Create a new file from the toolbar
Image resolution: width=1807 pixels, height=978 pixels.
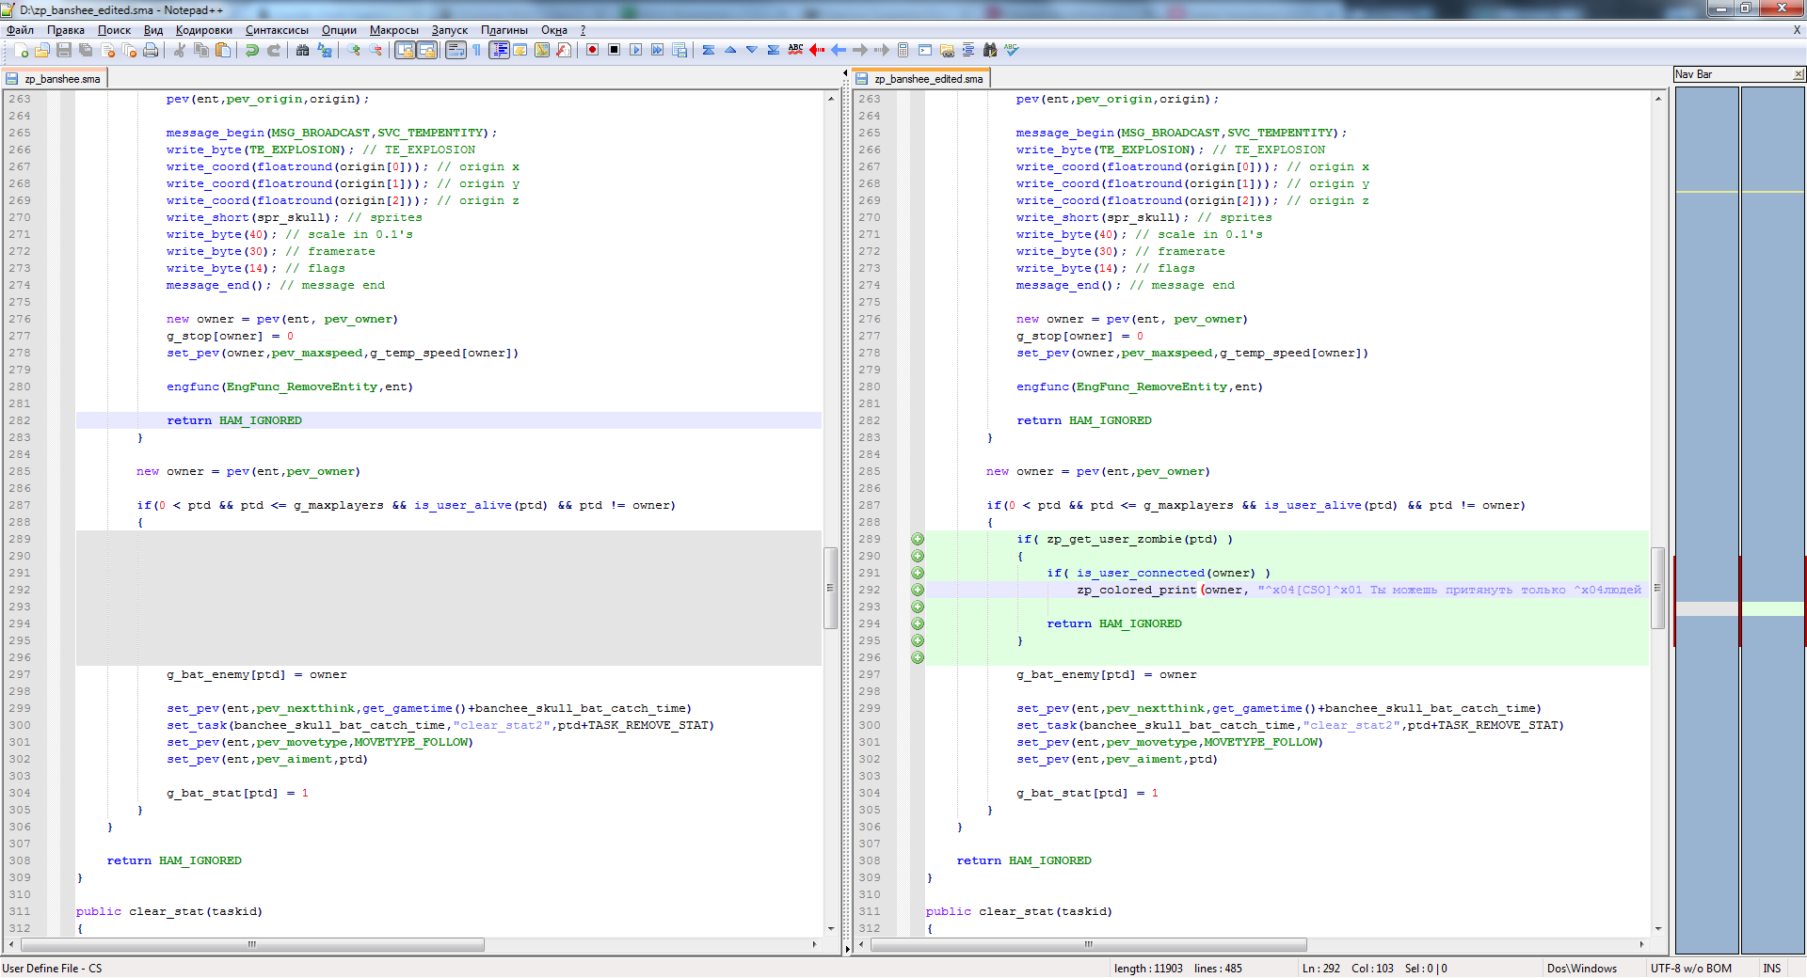20,50
